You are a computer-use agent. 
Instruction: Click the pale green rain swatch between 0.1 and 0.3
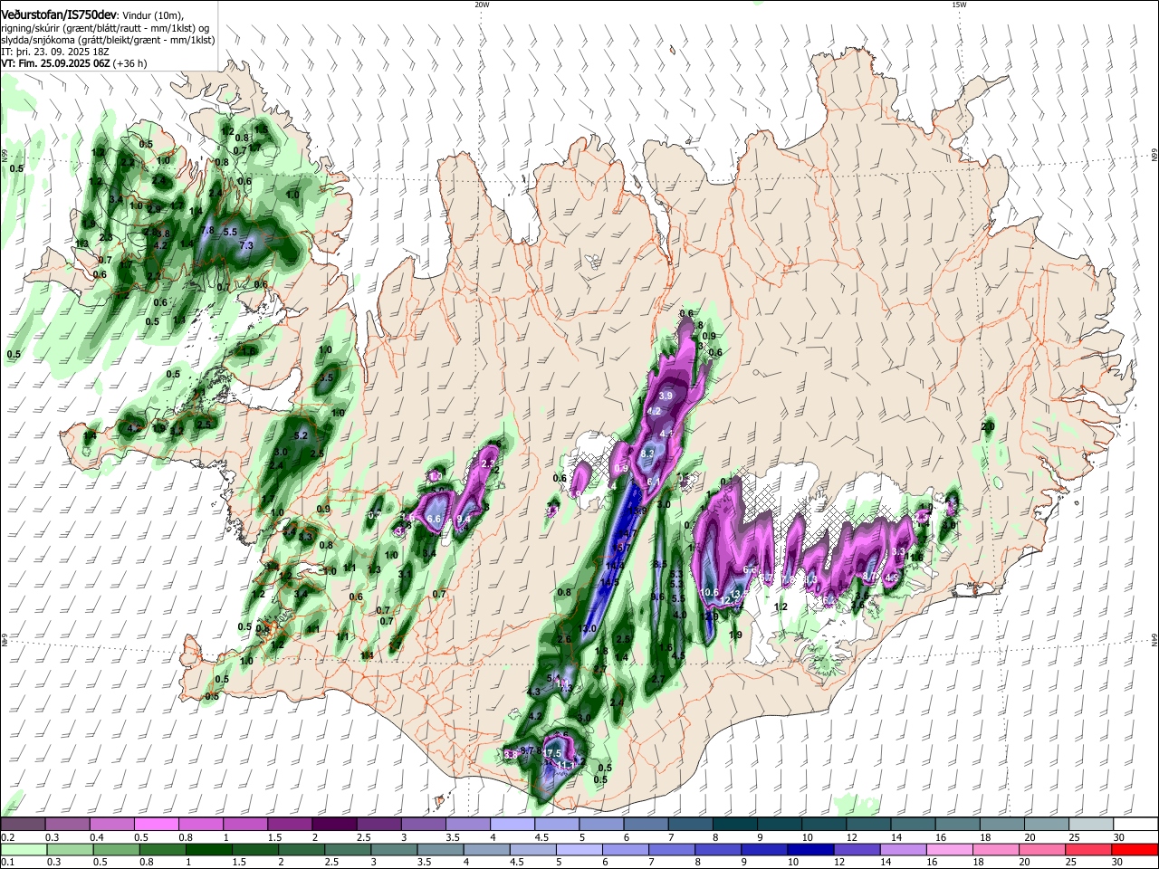click(x=23, y=849)
